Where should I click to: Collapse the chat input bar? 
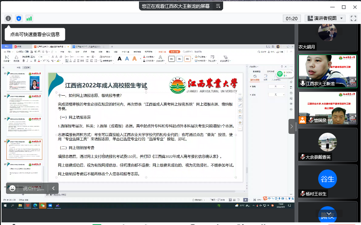(x=54, y=188)
